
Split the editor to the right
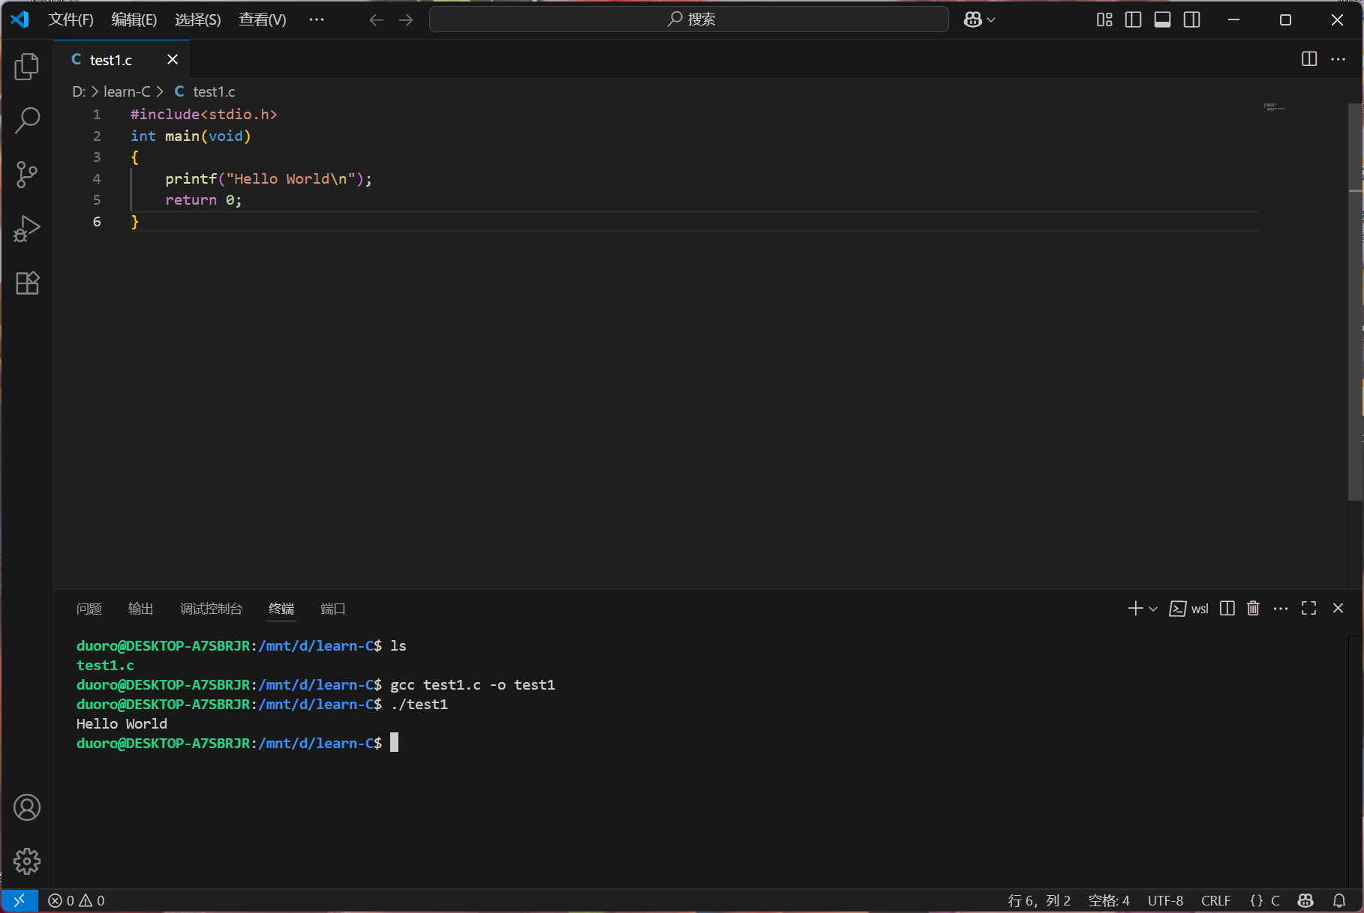1309,59
